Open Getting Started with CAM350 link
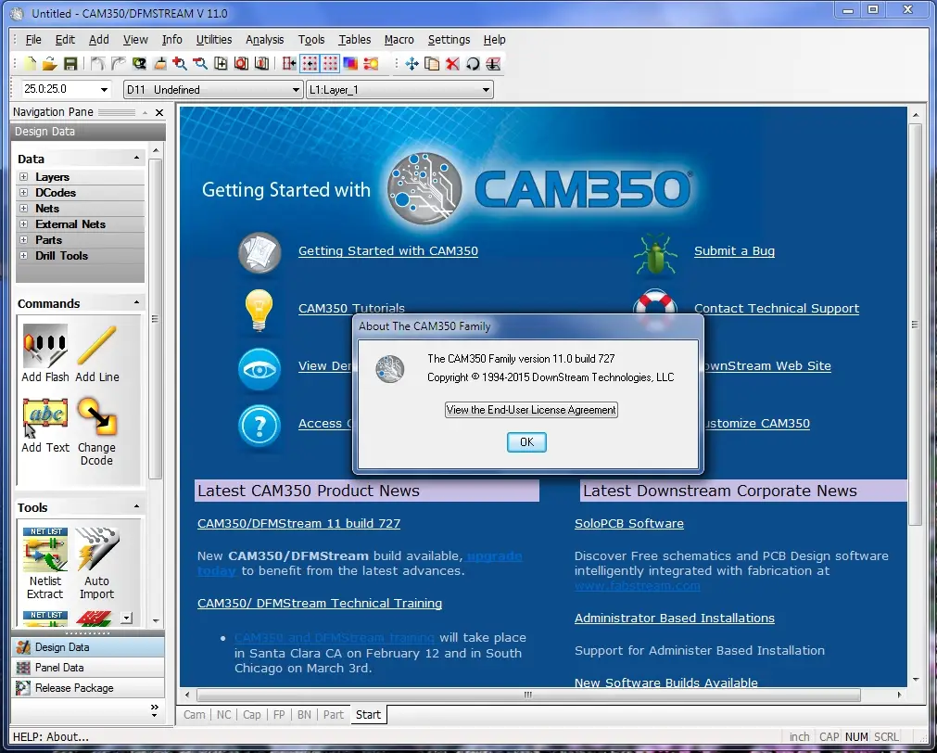 point(388,251)
